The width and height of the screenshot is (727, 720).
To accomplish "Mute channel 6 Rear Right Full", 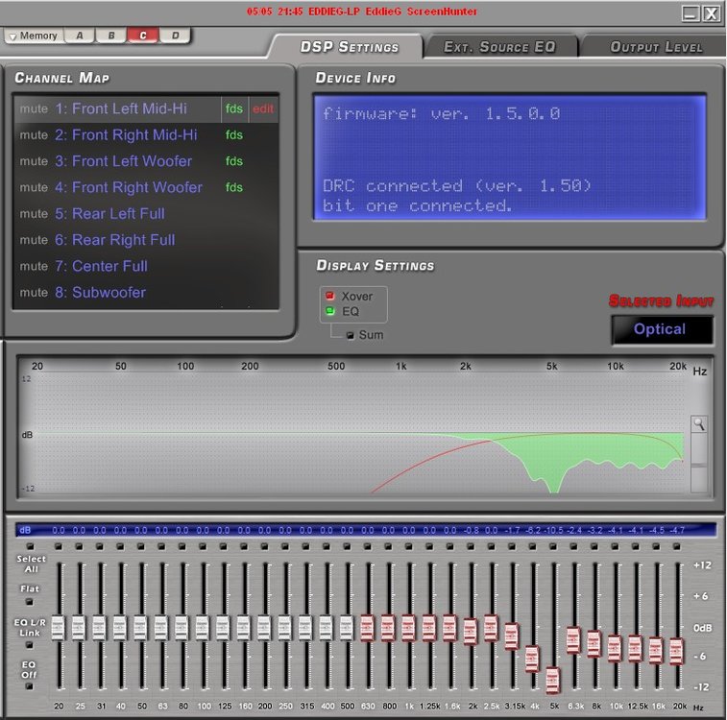I will click(x=34, y=240).
